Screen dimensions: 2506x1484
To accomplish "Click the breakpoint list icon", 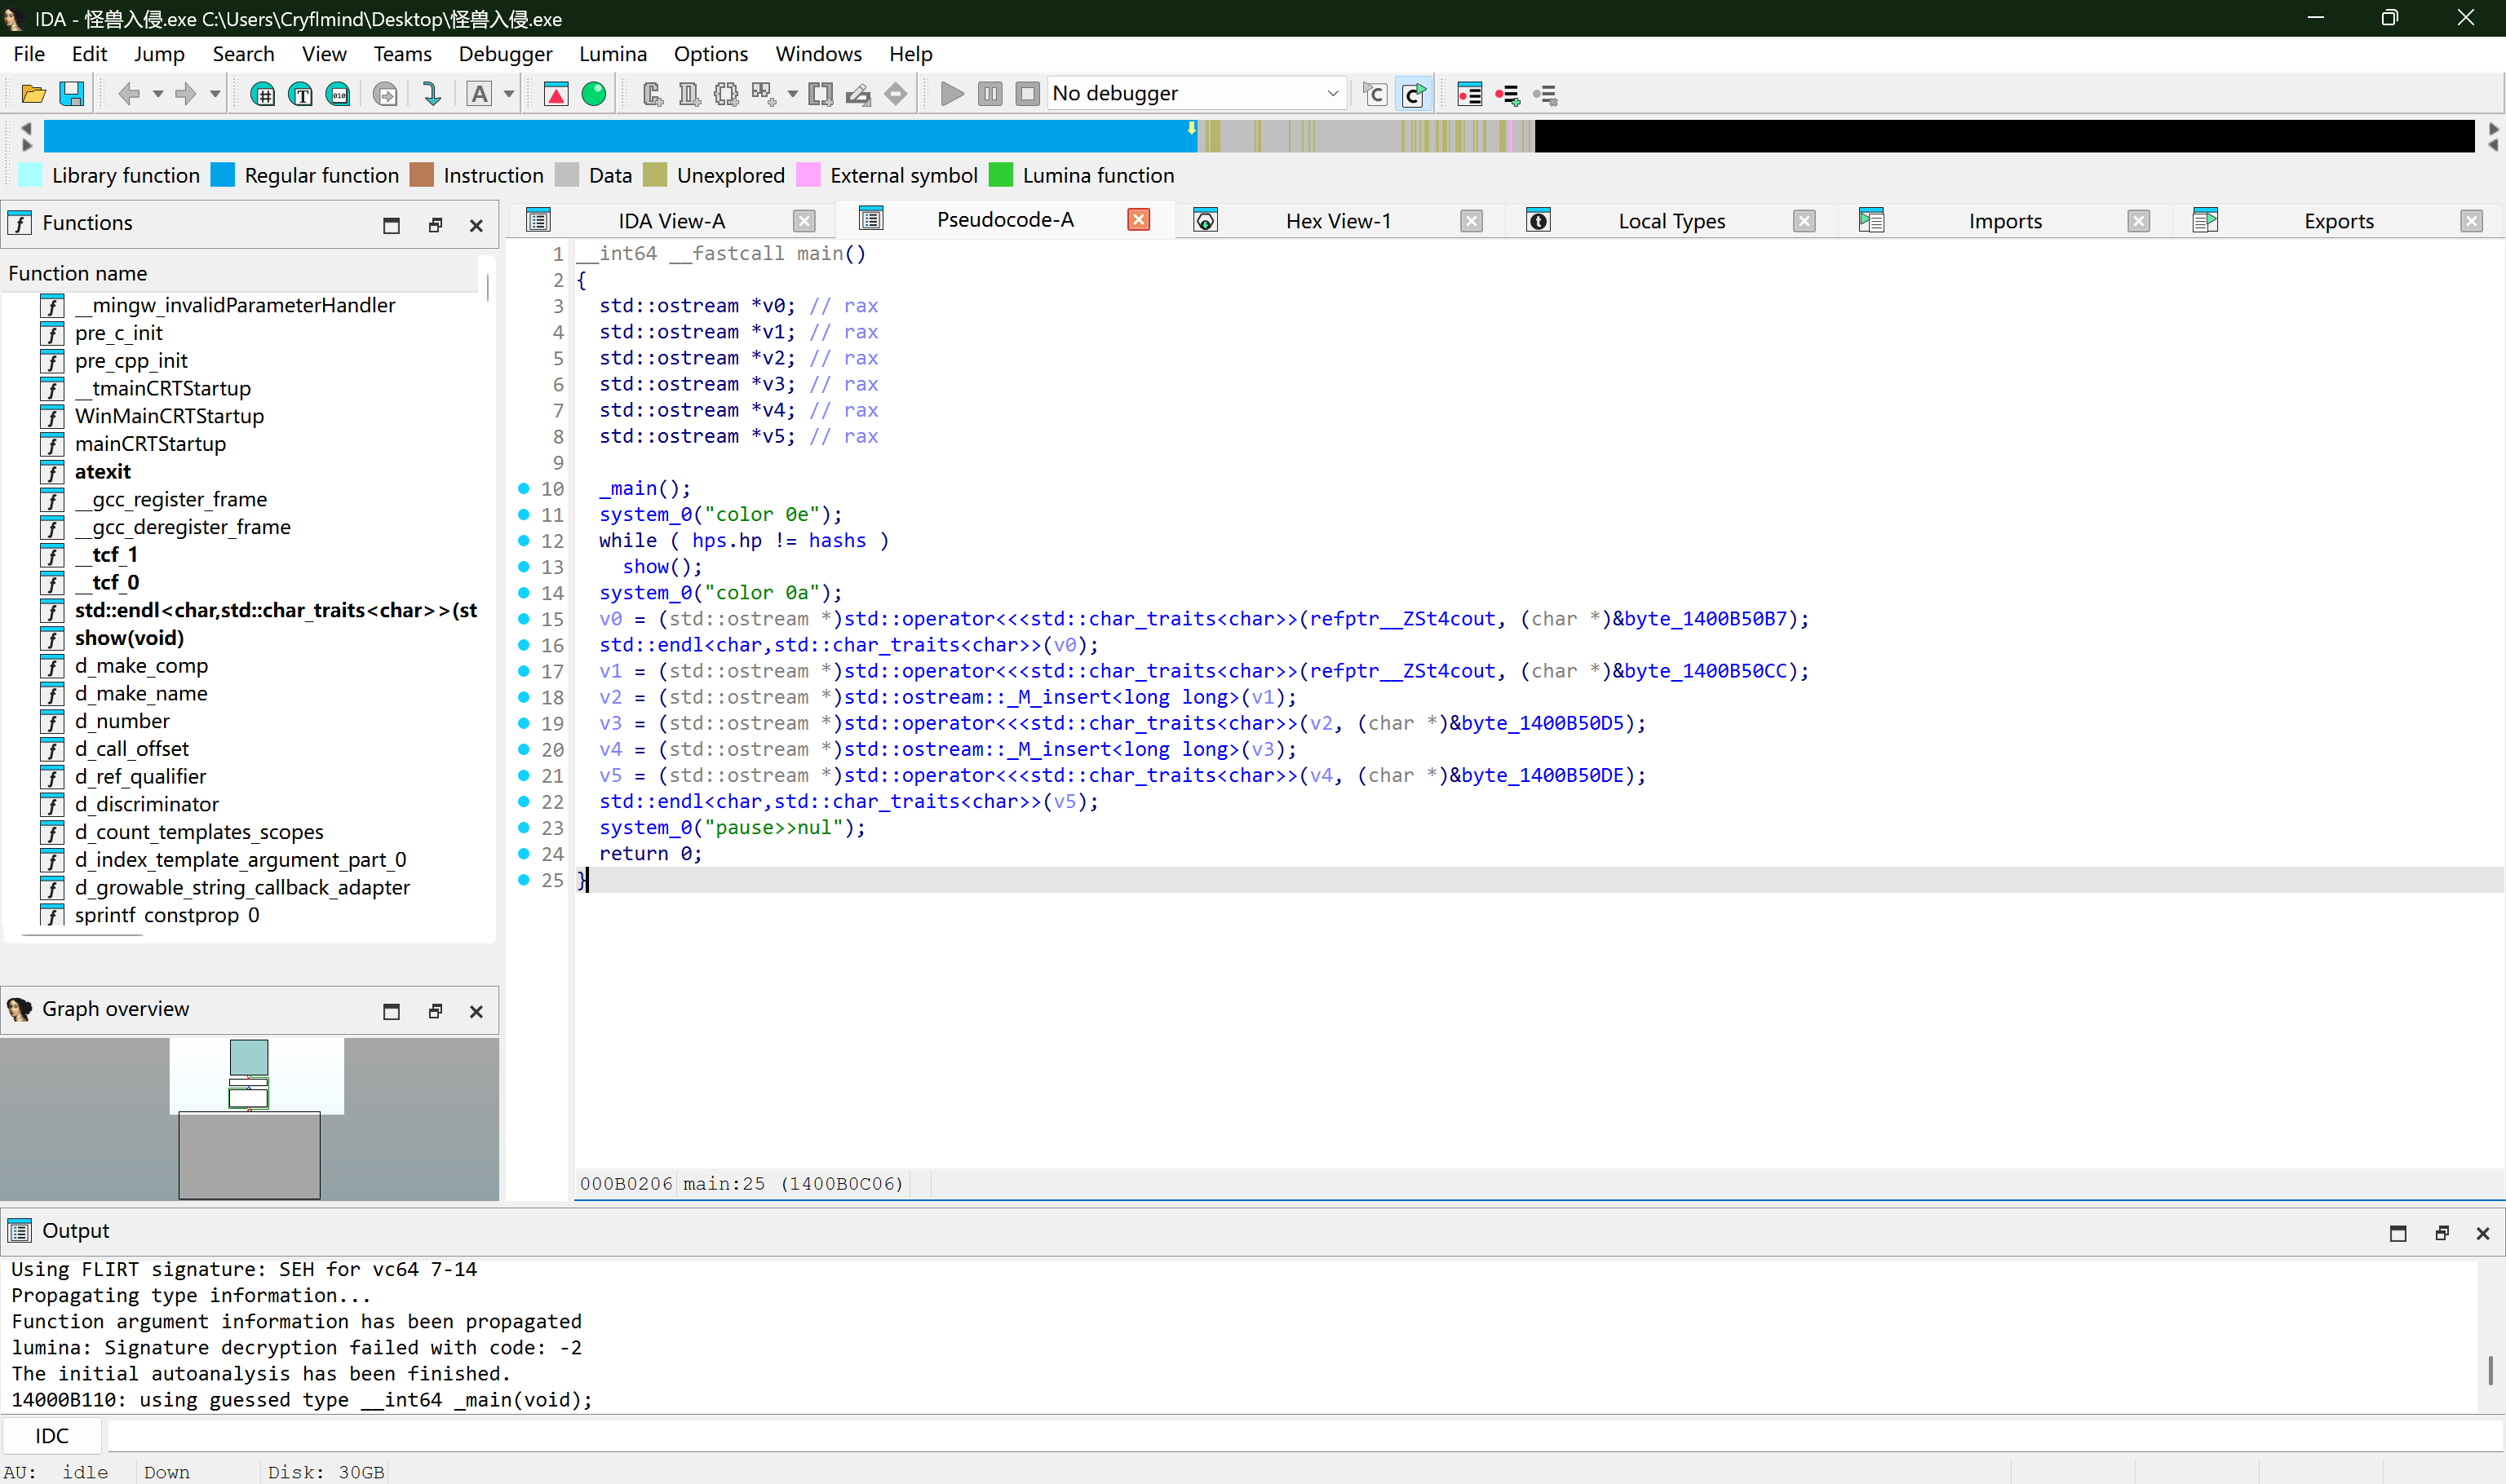I will (1468, 94).
